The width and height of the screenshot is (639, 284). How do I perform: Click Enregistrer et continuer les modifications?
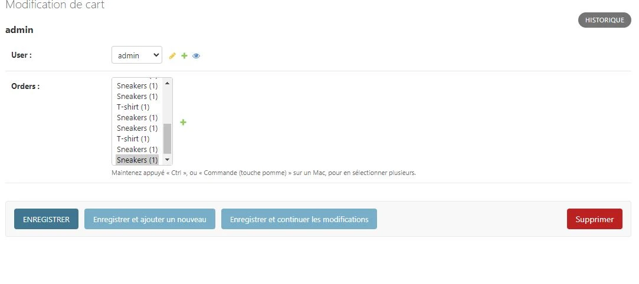coord(299,219)
